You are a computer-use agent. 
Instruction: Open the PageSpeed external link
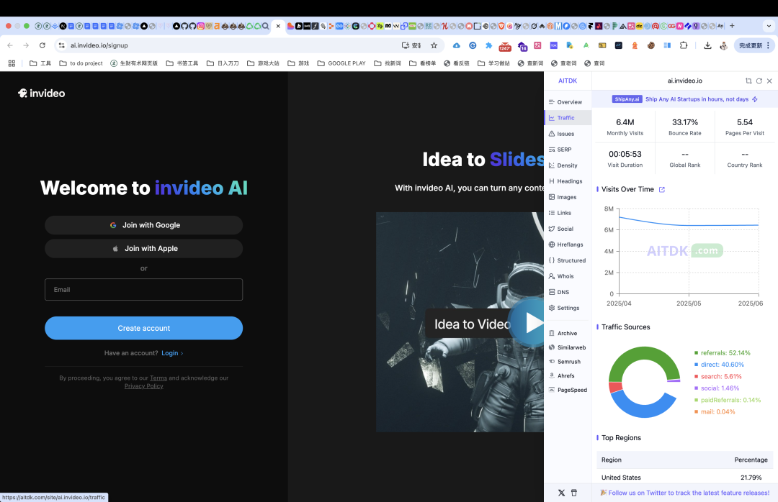pos(568,390)
